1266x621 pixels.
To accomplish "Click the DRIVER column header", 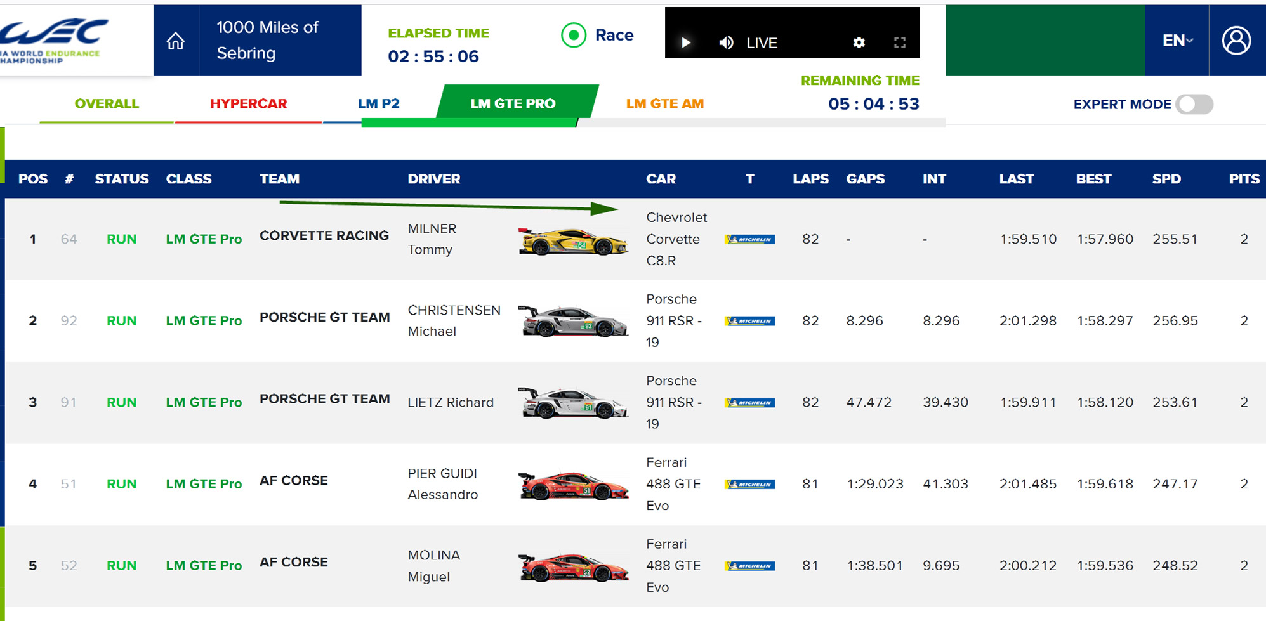I will coord(434,179).
